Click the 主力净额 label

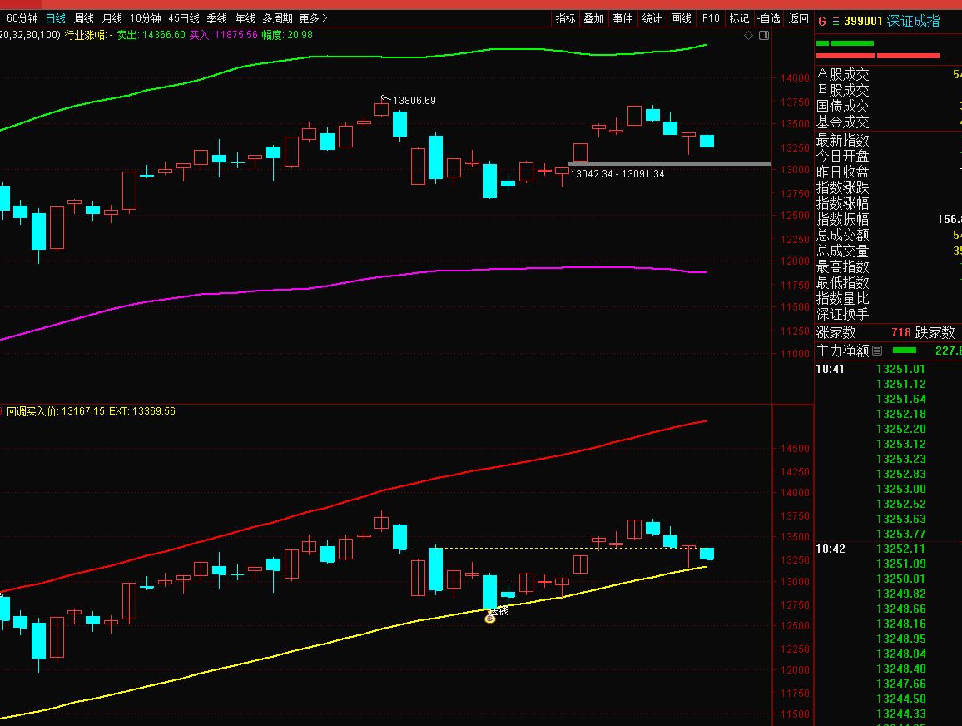point(842,351)
